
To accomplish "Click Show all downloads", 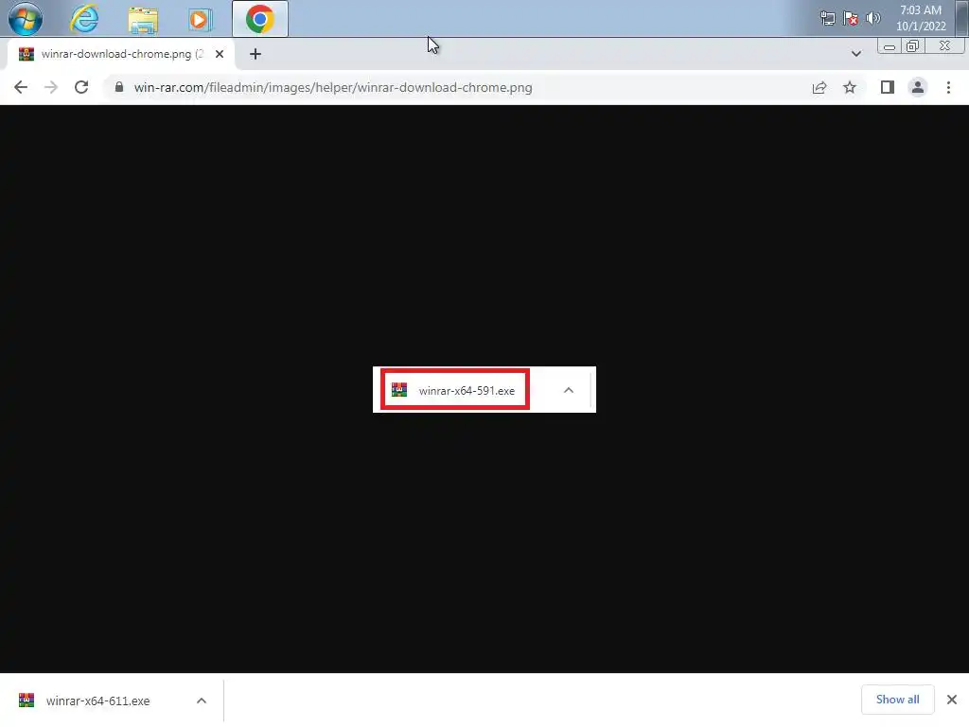I will [897, 700].
